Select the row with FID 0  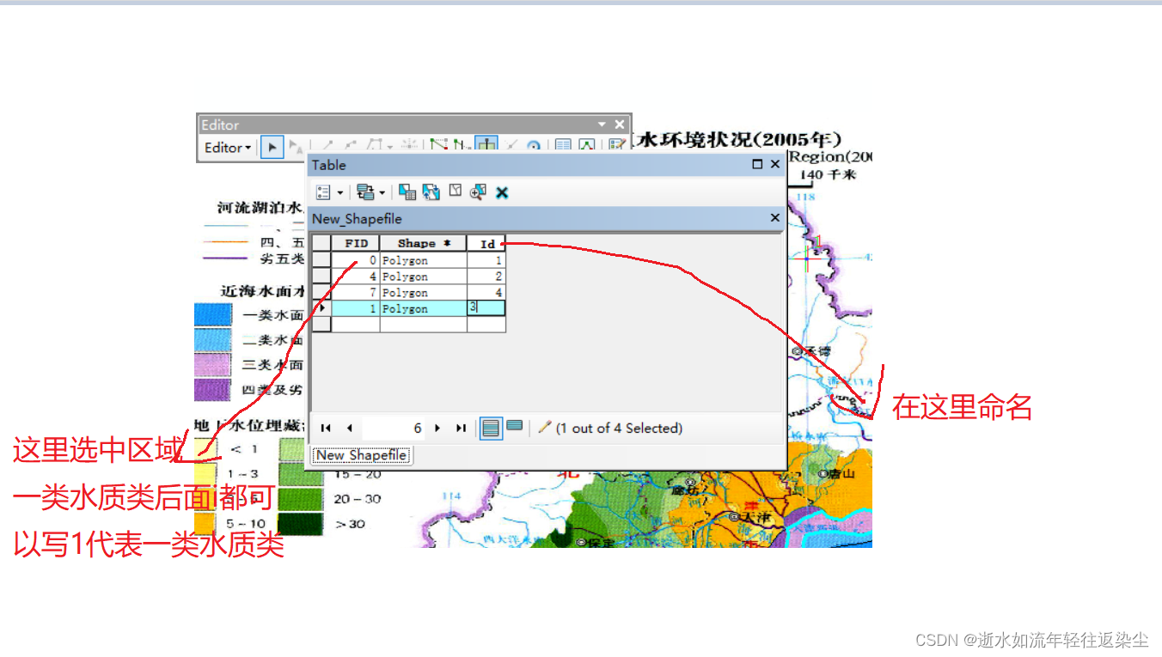click(321, 260)
